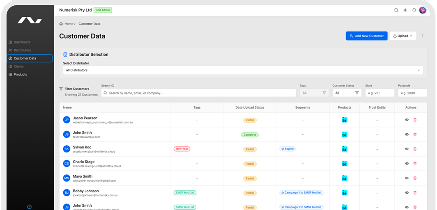Focus the customer search input field
Viewport: 437px width, 210px height.
click(198, 93)
